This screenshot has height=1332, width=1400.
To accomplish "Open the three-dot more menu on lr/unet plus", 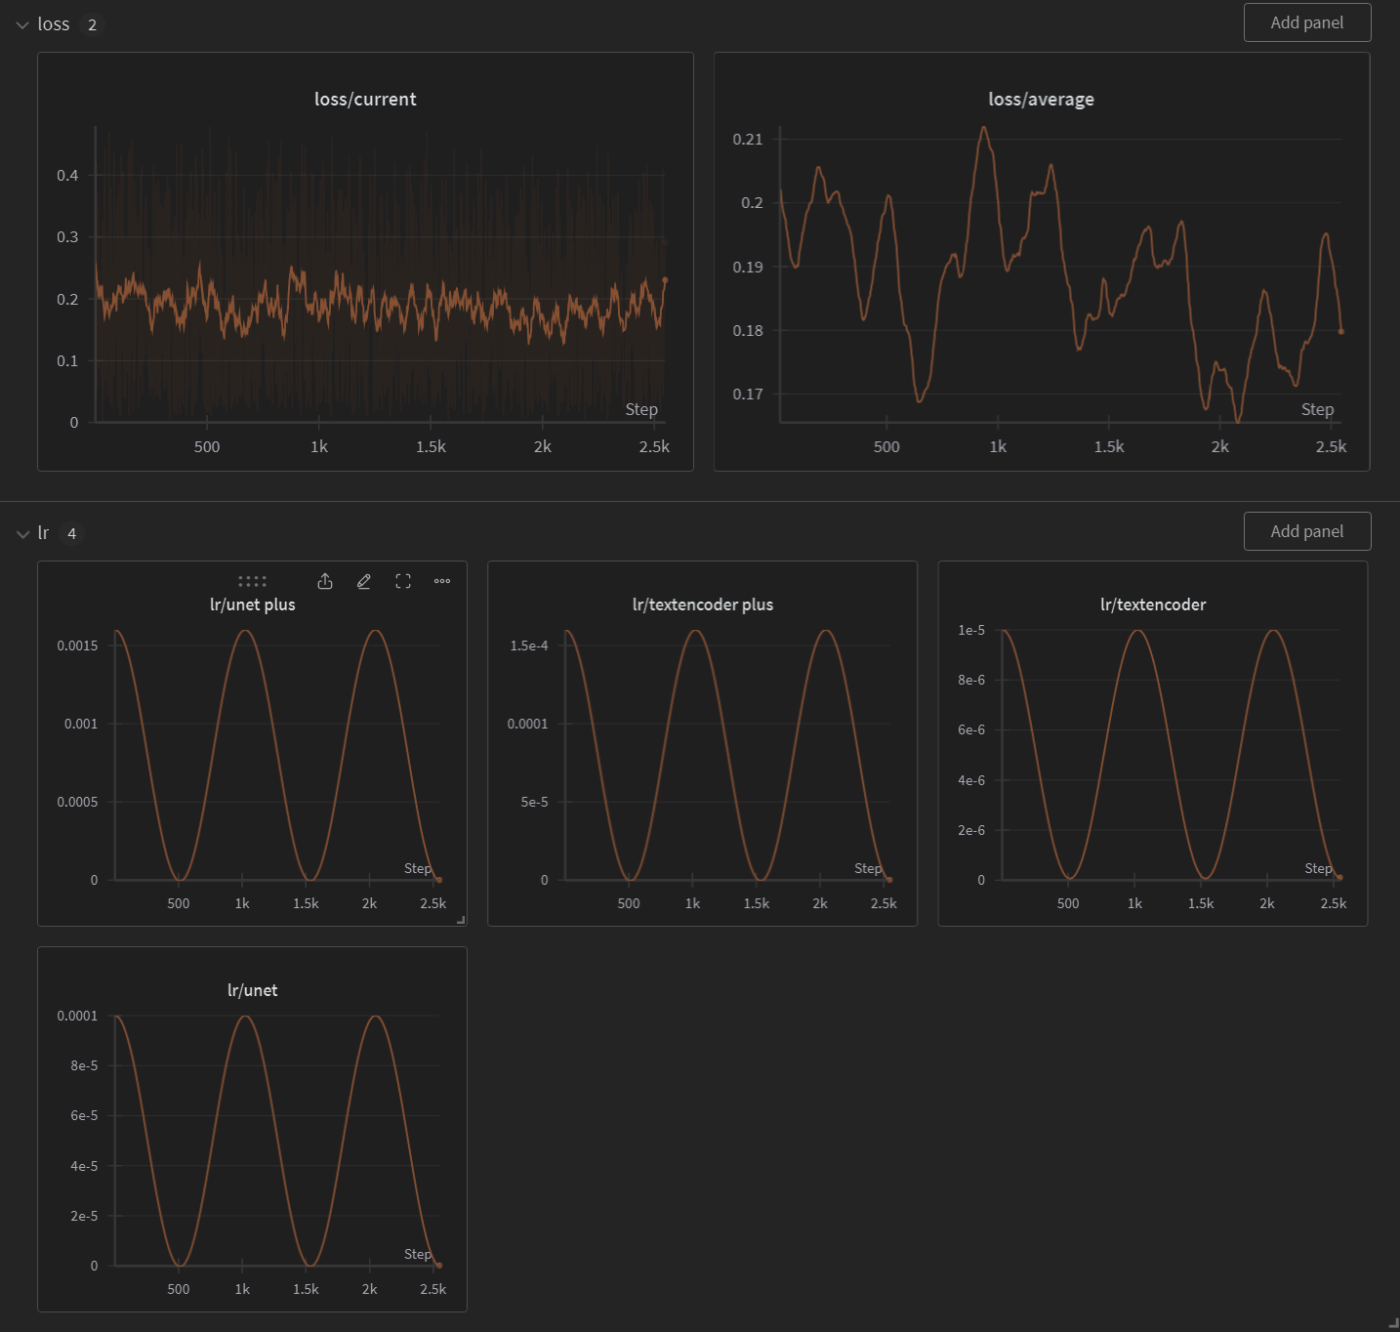I will [x=442, y=581].
